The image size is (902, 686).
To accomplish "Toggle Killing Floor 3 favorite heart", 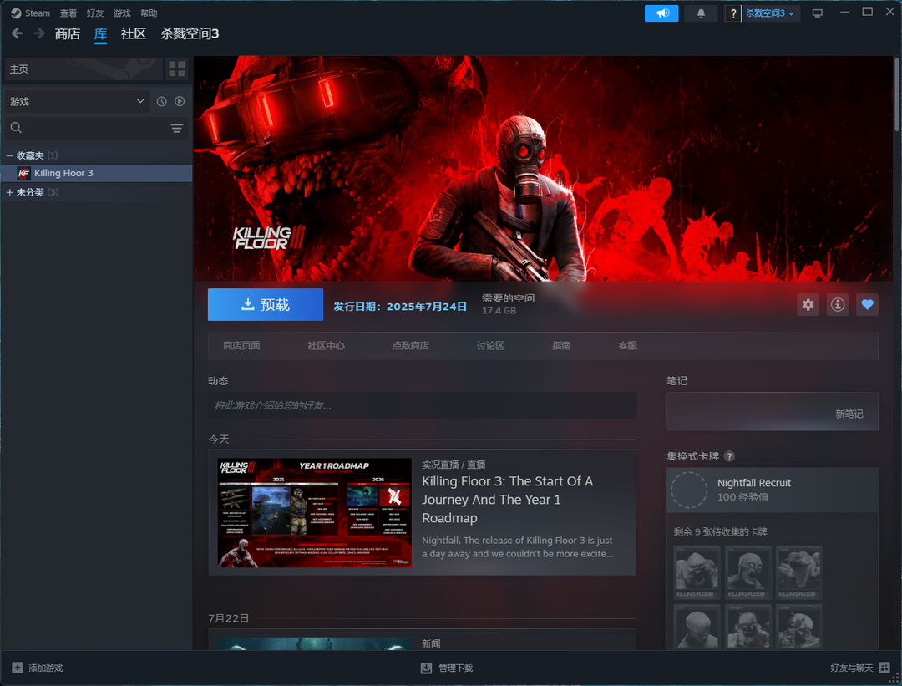I will pyautogui.click(x=867, y=304).
